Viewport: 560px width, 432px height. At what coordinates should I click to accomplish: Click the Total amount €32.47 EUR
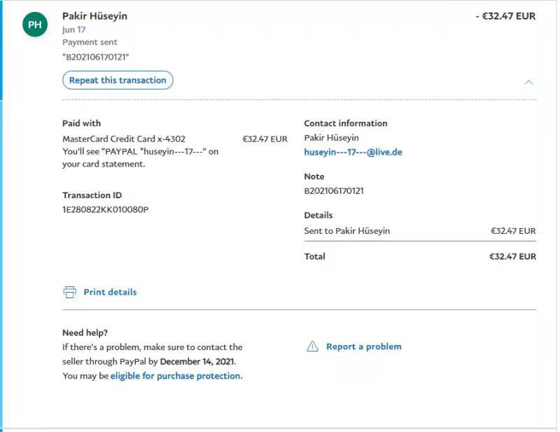coord(512,256)
